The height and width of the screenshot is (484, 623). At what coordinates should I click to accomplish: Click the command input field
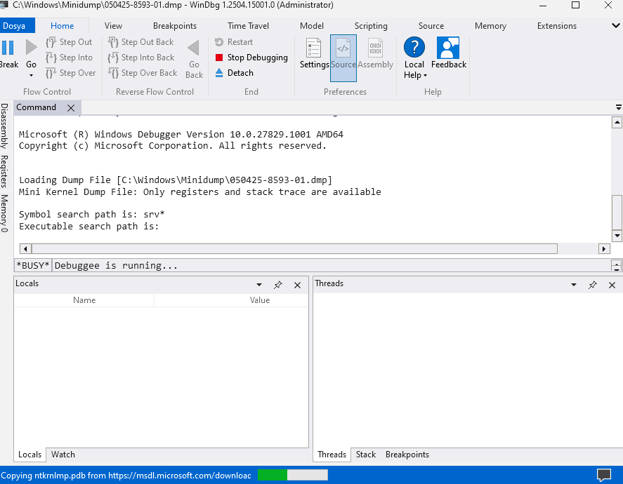pyautogui.click(x=332, y=265)
